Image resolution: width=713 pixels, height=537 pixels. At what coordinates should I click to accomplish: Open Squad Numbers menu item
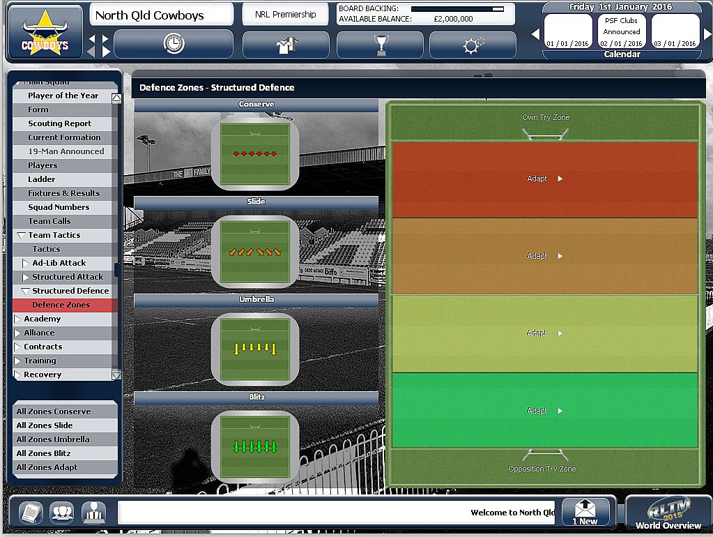(63, 208)
